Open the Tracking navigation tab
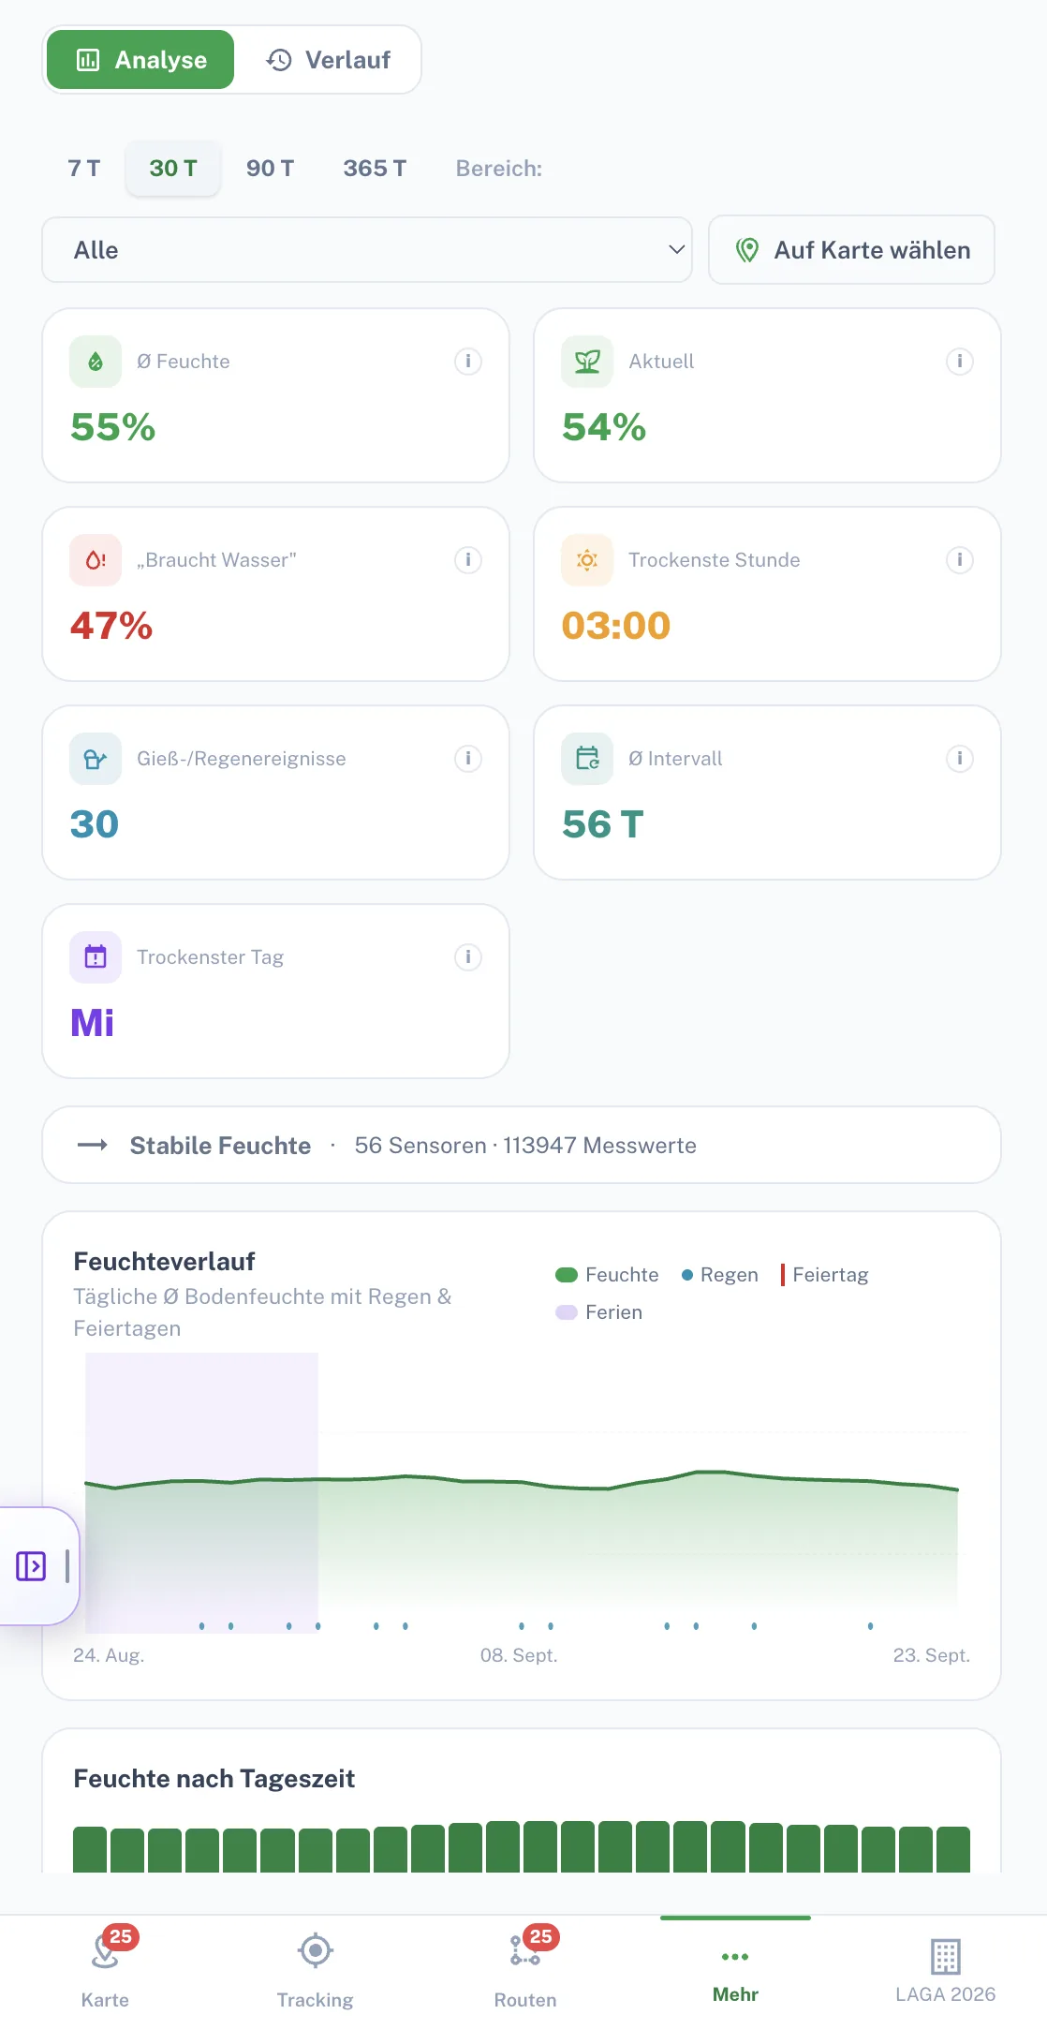 point(315,1971)
